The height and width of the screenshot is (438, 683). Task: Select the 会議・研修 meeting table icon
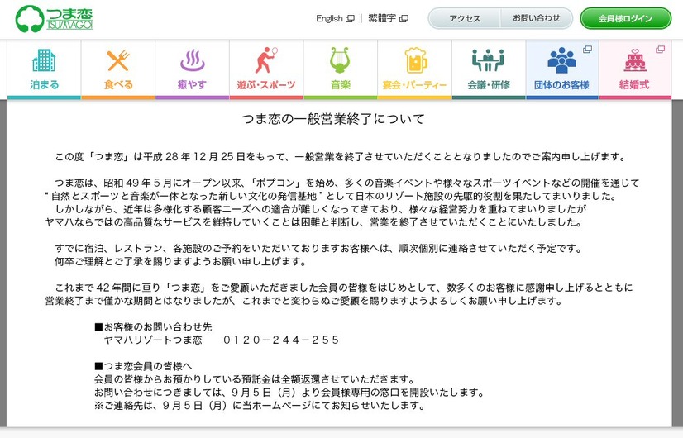489,60
